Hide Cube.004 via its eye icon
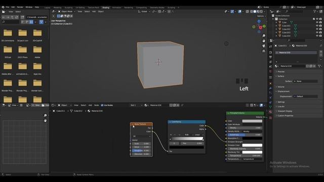The width and height of the screenshot is (324, 182). pyautogui.click(x=317, y=36)
